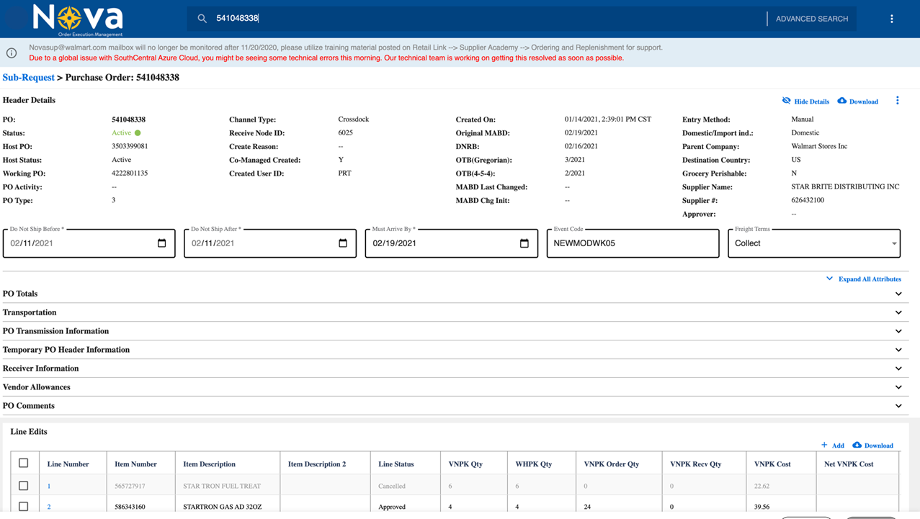Click the Do Not Ship After date field

pos(270,243)
